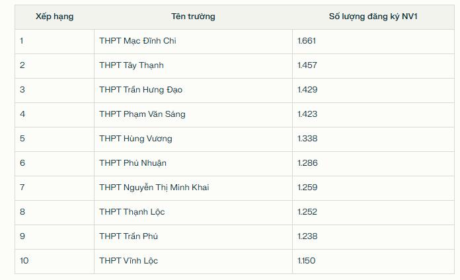Click THPT Trần Phú cell
Image resolution: width=460 pixels, height=280 pixels.
(x=128, y=236)
